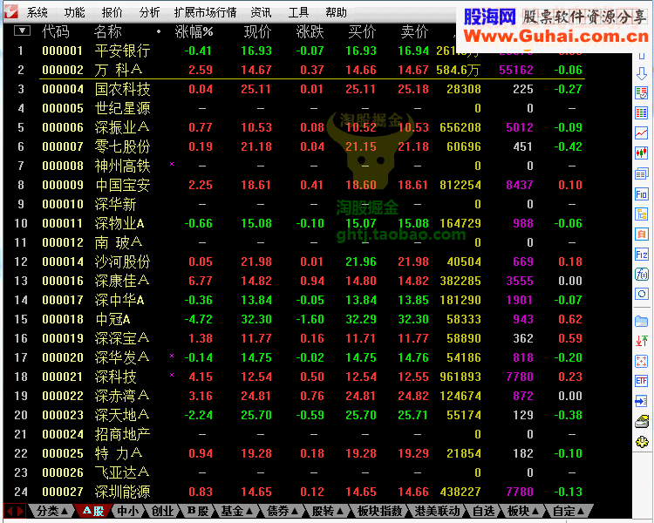Select the 国农科技 stock name
Screen dimensions: 654x523
pyautogui.click(x=122, y=89)
